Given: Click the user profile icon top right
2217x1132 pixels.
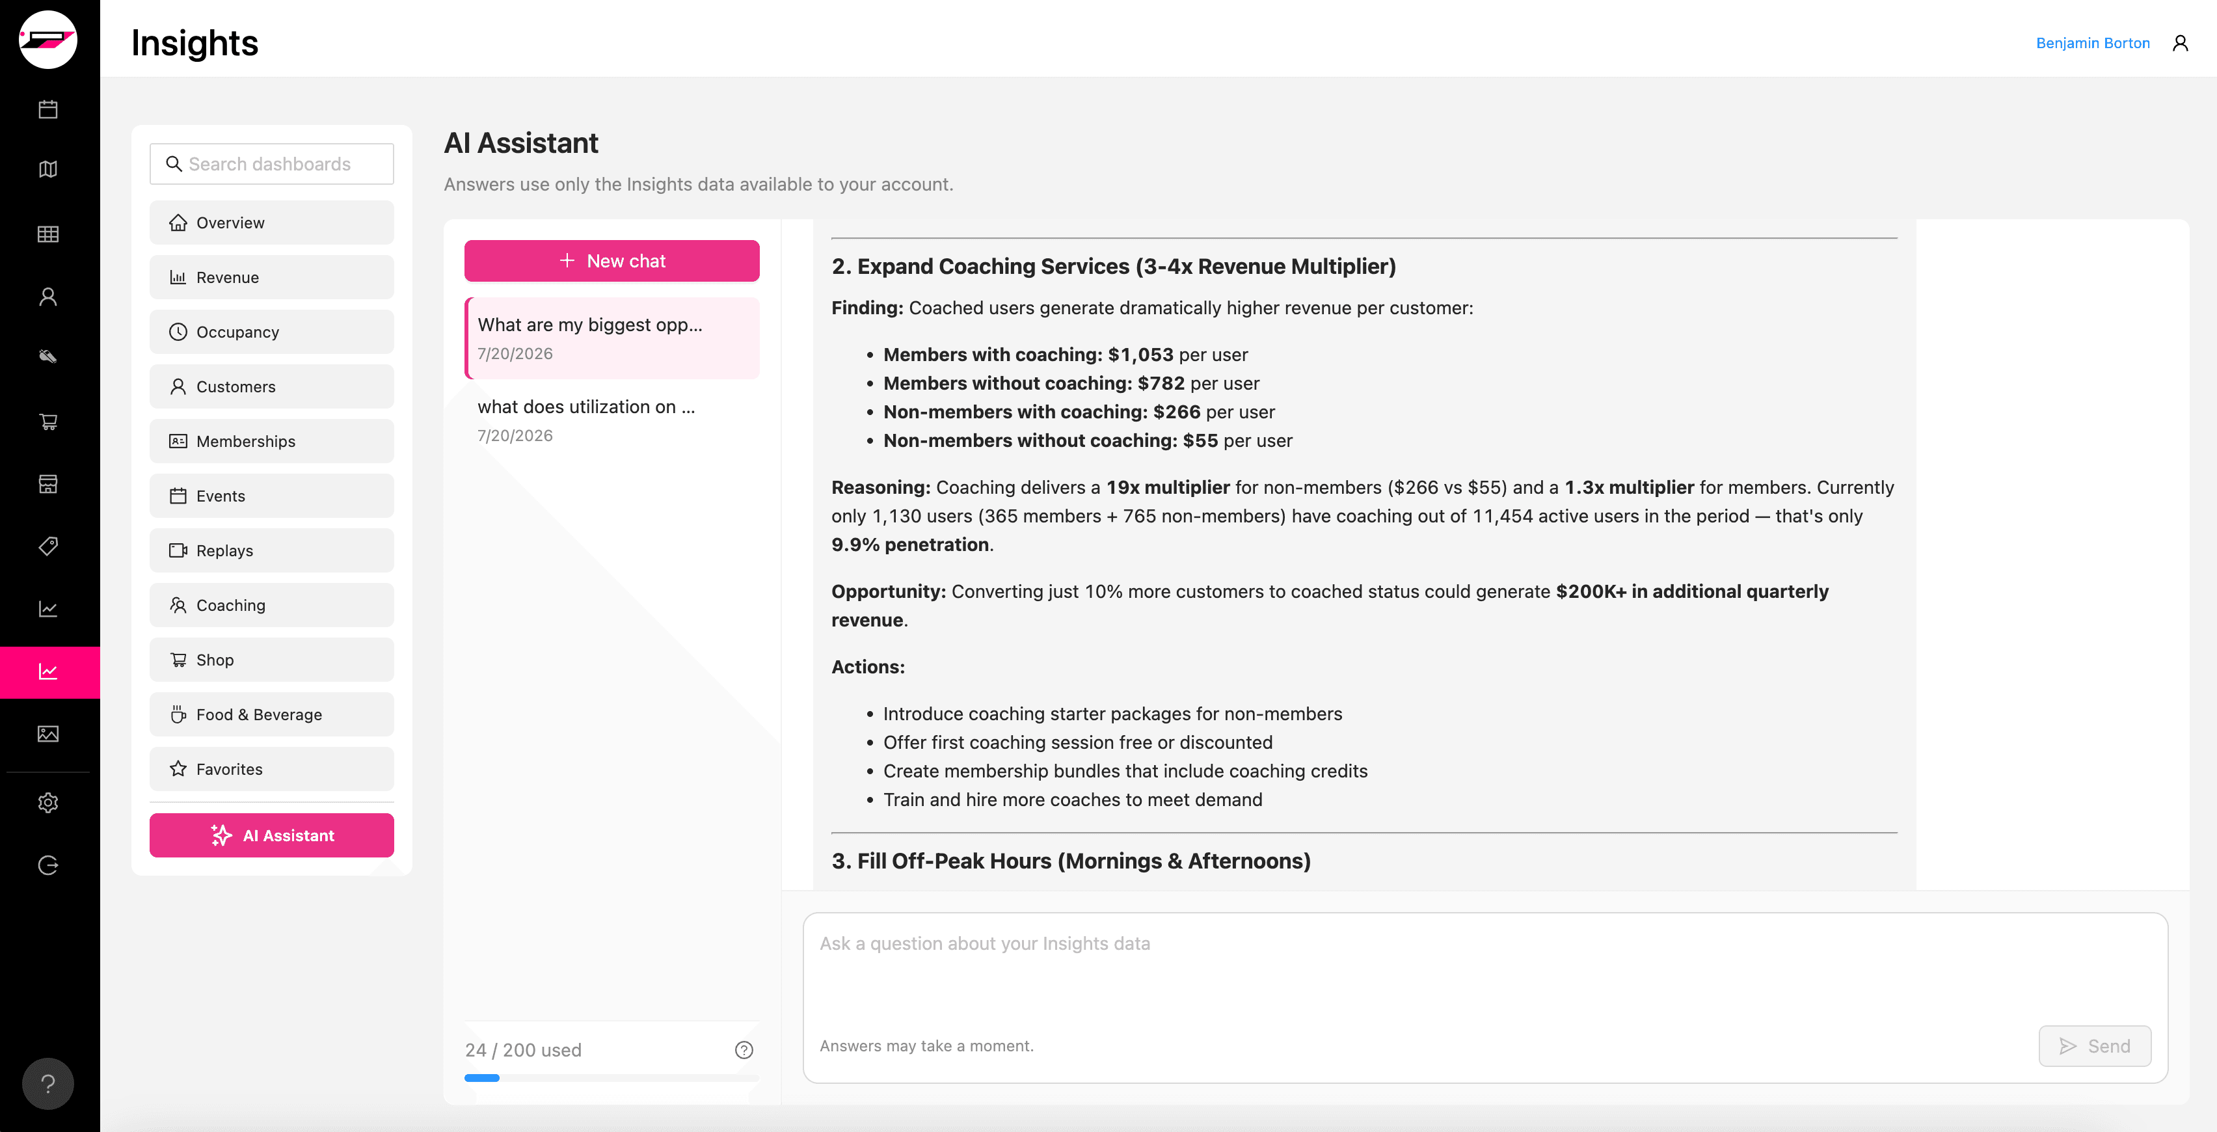Looking at the screenshot, I should pos(2180,43).
